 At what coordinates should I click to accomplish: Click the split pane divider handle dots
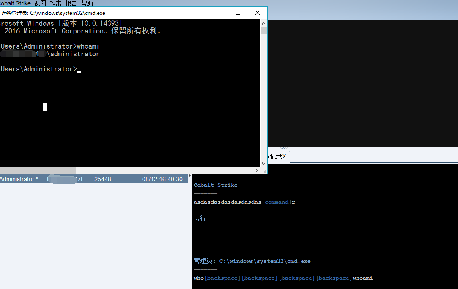click(189, 237)
